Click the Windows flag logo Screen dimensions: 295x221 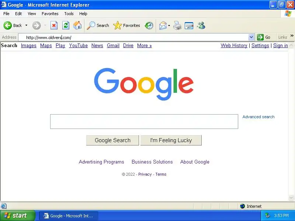288,14
